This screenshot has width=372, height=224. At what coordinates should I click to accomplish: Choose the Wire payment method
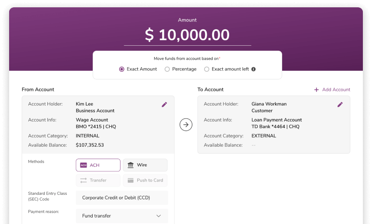pos(145,165)
